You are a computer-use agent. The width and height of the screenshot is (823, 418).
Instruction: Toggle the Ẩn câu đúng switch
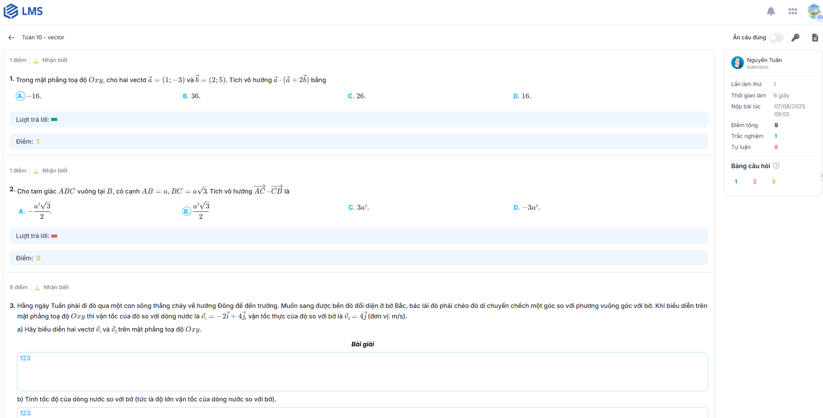(x=776, y=38)
